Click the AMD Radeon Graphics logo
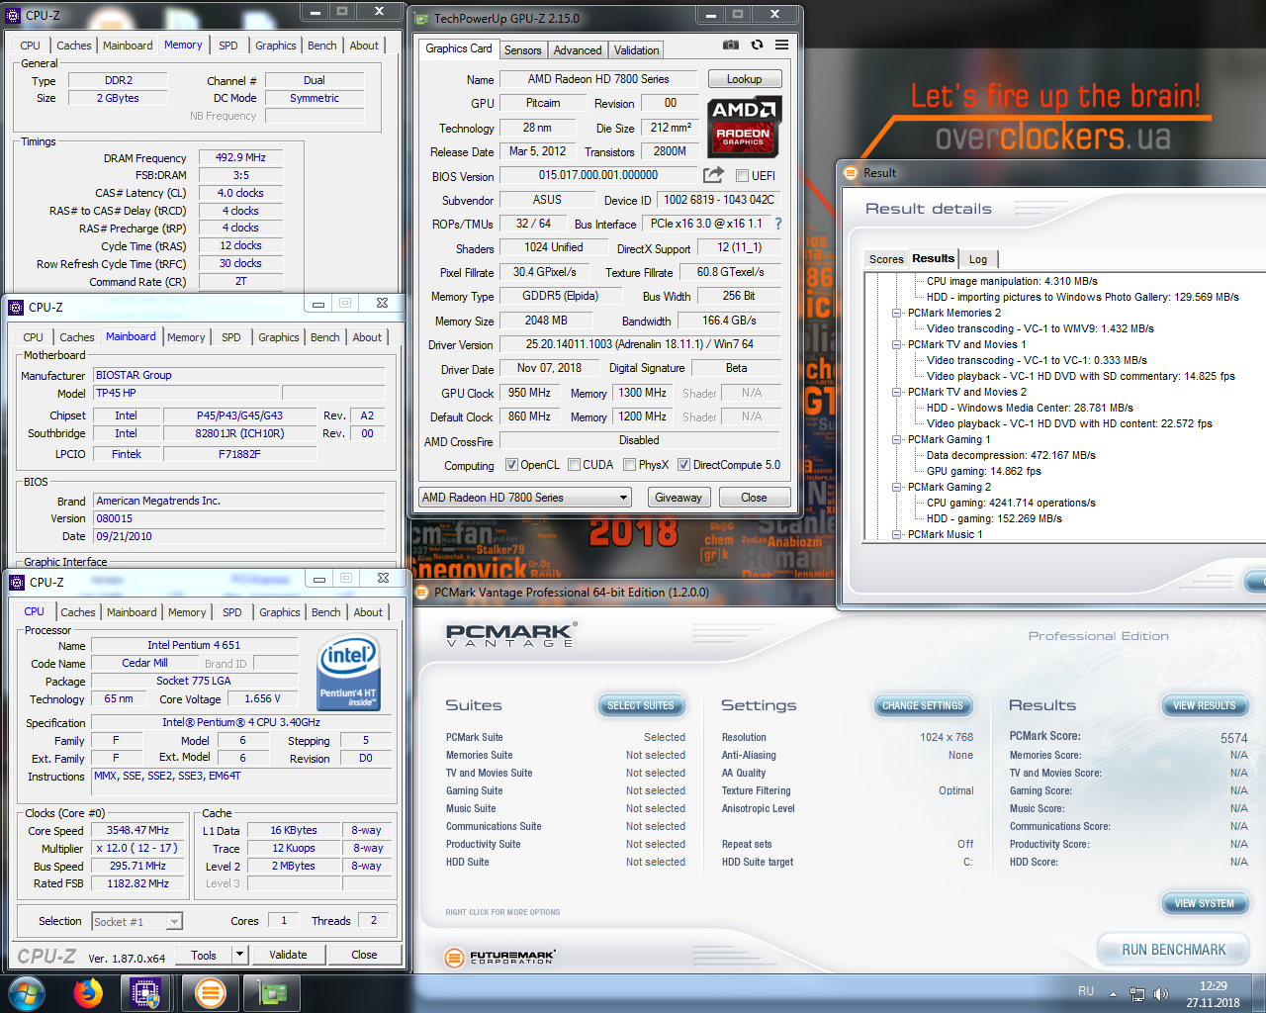The height and width of the screenshot is (1013, 1266). click(745, 126)
